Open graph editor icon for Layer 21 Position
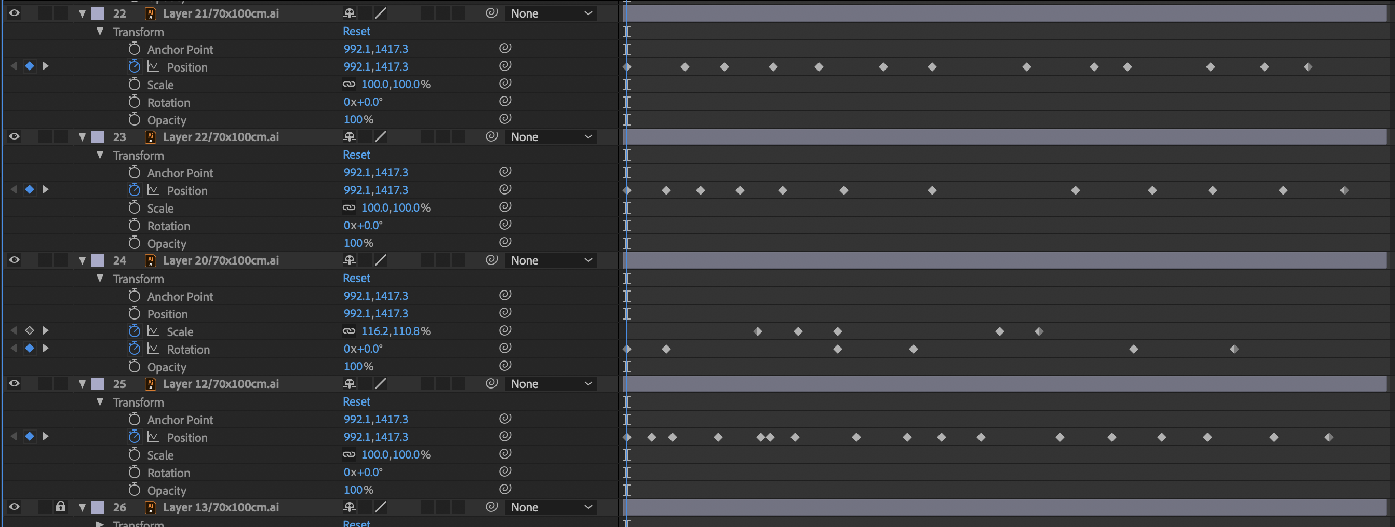 click(153, 66)
